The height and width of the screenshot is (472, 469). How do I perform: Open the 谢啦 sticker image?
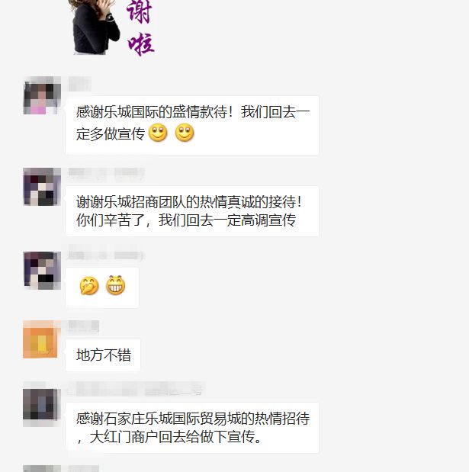pyautogui.click(x=112, y=27)
